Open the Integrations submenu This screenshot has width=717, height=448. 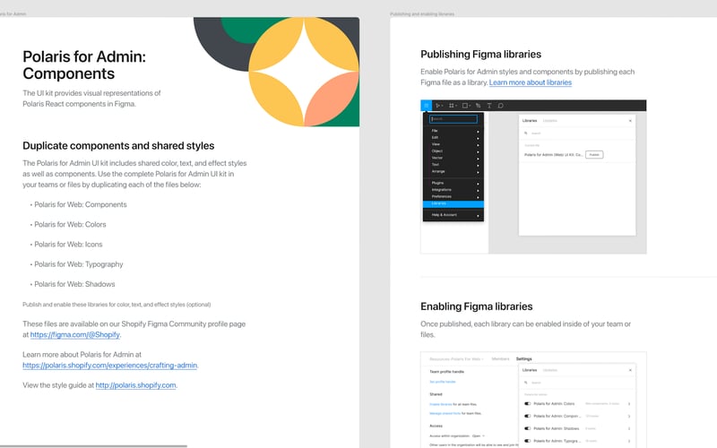click(x=454, y=190)
